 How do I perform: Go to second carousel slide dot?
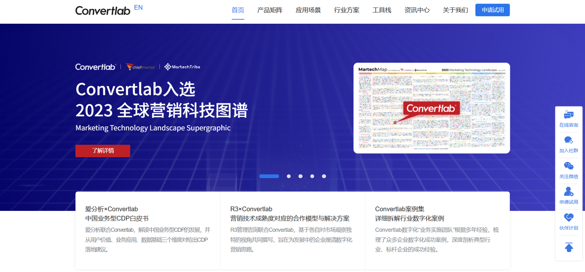coord(289,176)
